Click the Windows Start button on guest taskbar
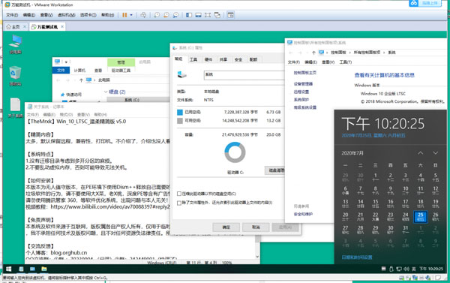The height and width of the screenshot is (283, 450). tap(8, 269)
